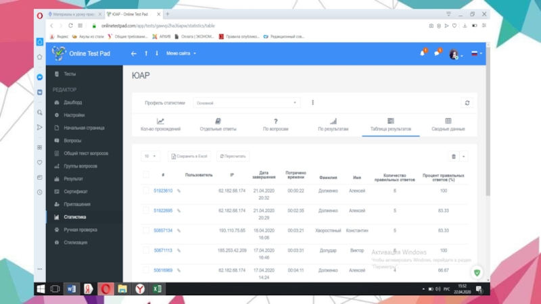541x304 pixels.
Task: Expand the rows-per-page dropdown showing 10
Action: 150,157
